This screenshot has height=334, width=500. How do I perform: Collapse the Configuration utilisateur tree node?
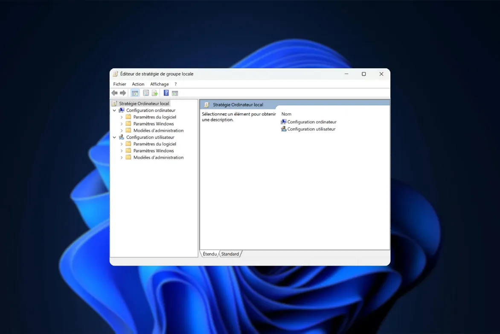[x=114, y=138]
